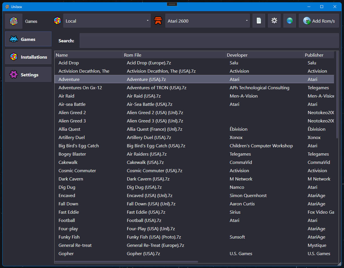Select the Air Raid game name

(x=66, y=96)
